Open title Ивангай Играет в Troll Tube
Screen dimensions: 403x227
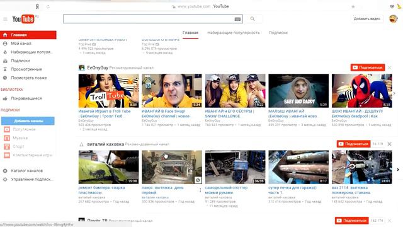point(105,113)
